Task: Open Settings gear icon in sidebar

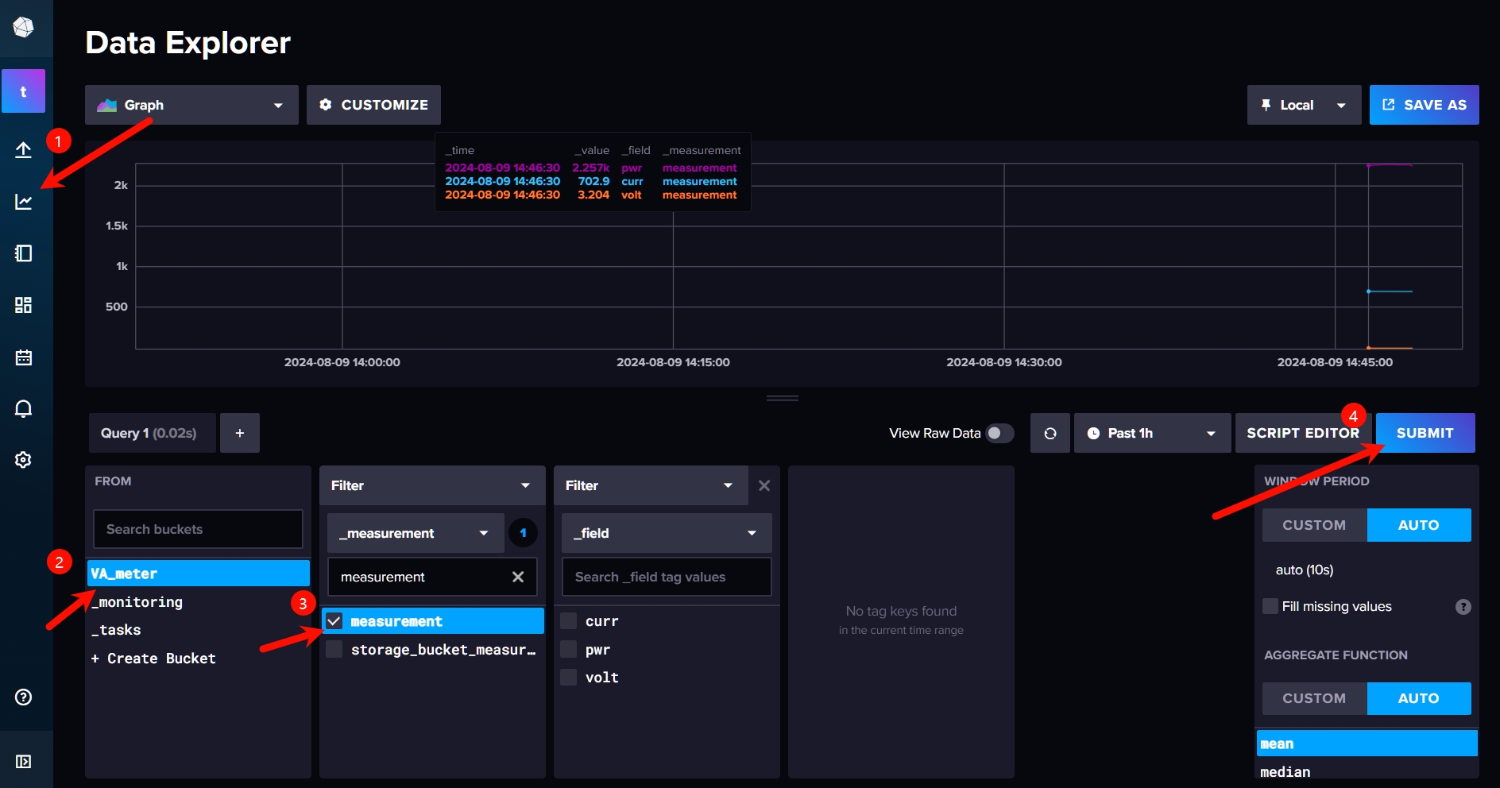Action: [x=23, y=460]
